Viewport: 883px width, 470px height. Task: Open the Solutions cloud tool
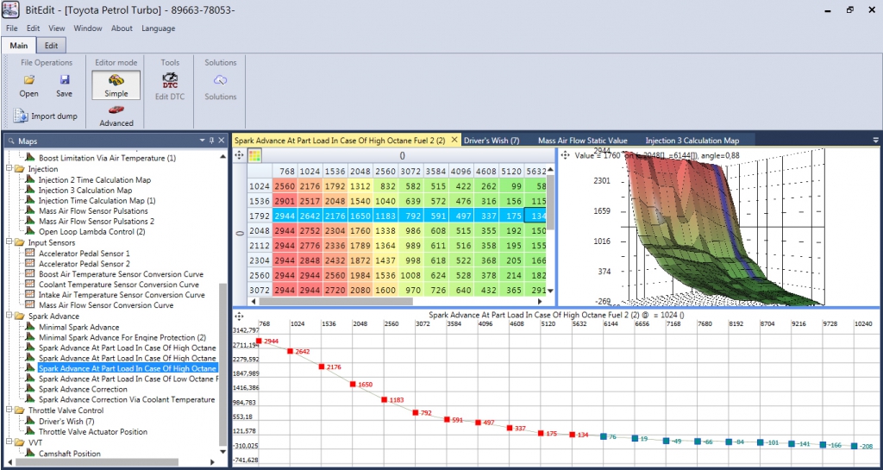click(220, 85)
